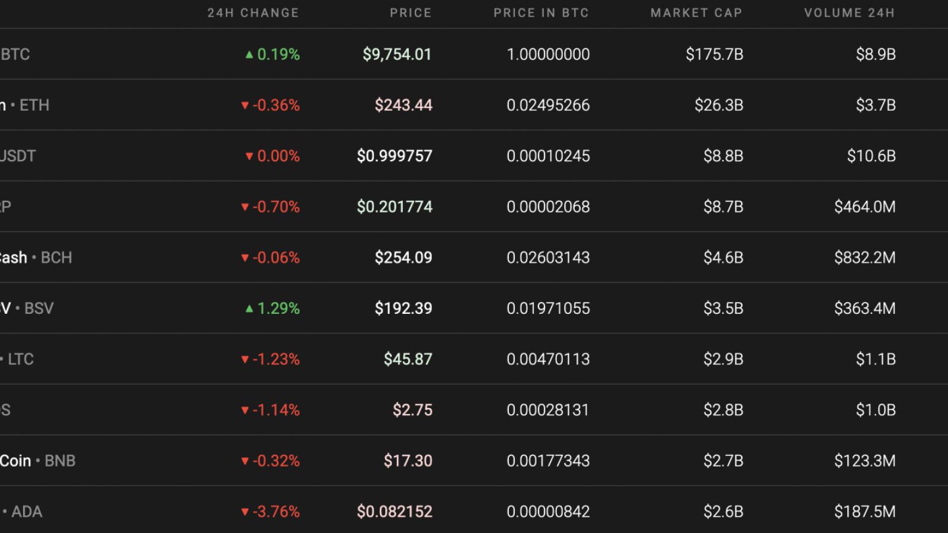This screenshot has width=948, height=533.
Task: Select the BSV price $192.39
Action: click(403, 309)
